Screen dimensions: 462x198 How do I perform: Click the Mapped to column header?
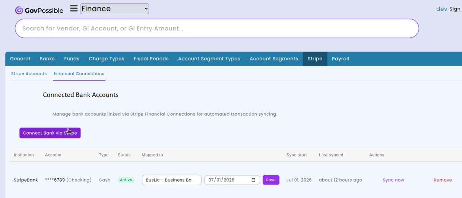[152, 155]
